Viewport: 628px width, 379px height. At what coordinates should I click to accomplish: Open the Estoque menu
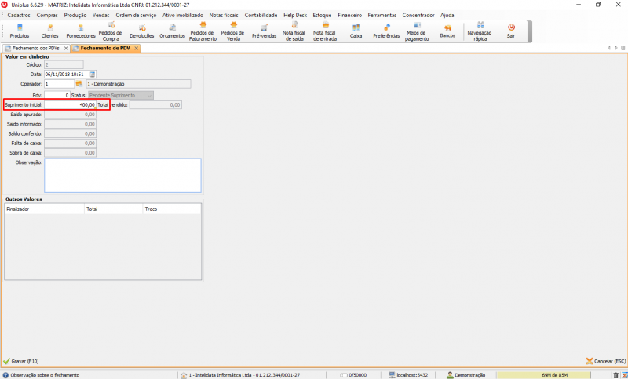pos(322,15)
